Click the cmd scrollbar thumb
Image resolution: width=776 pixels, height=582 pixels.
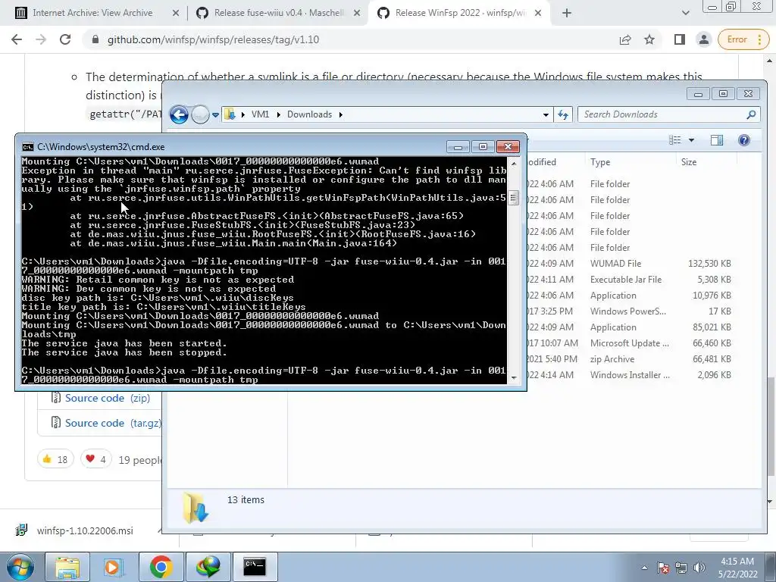pos(513,198)
